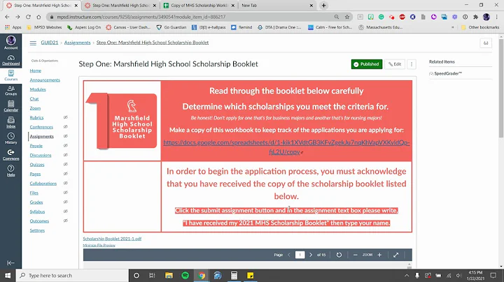Open the assignment options kebab menu
The width and height of the screenshot is (504, 282).
pyautogui.click(x=412, y=64)
